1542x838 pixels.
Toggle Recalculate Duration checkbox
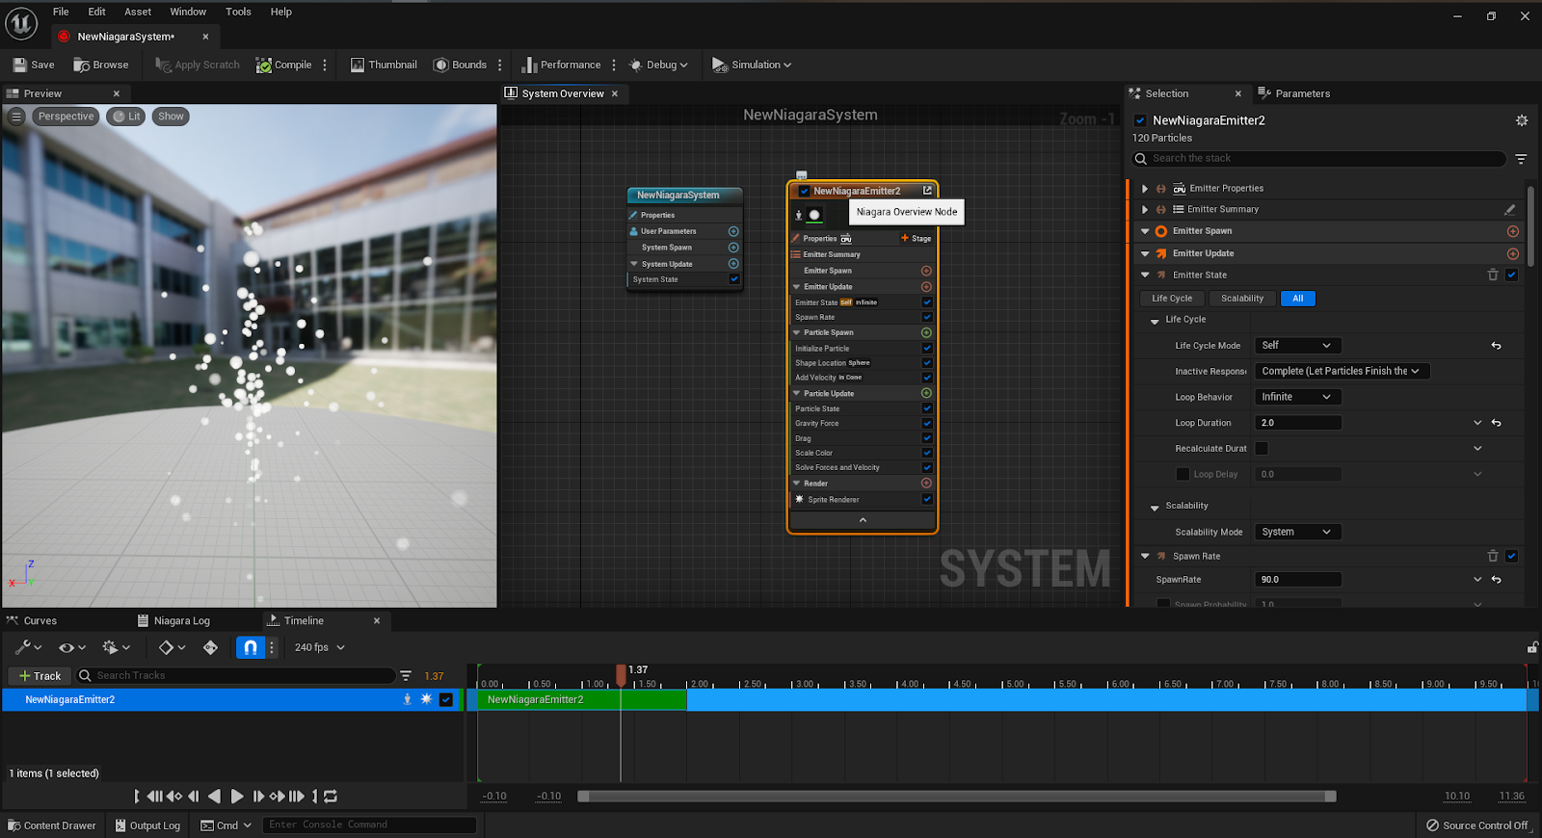point(1262,449)
